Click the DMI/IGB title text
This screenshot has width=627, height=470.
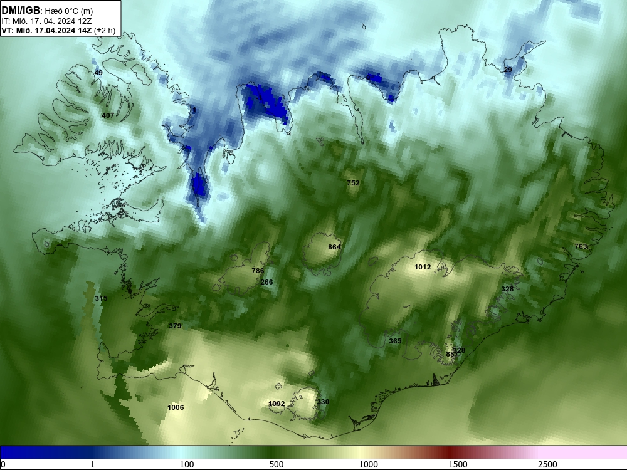click(x=21, y=10)
